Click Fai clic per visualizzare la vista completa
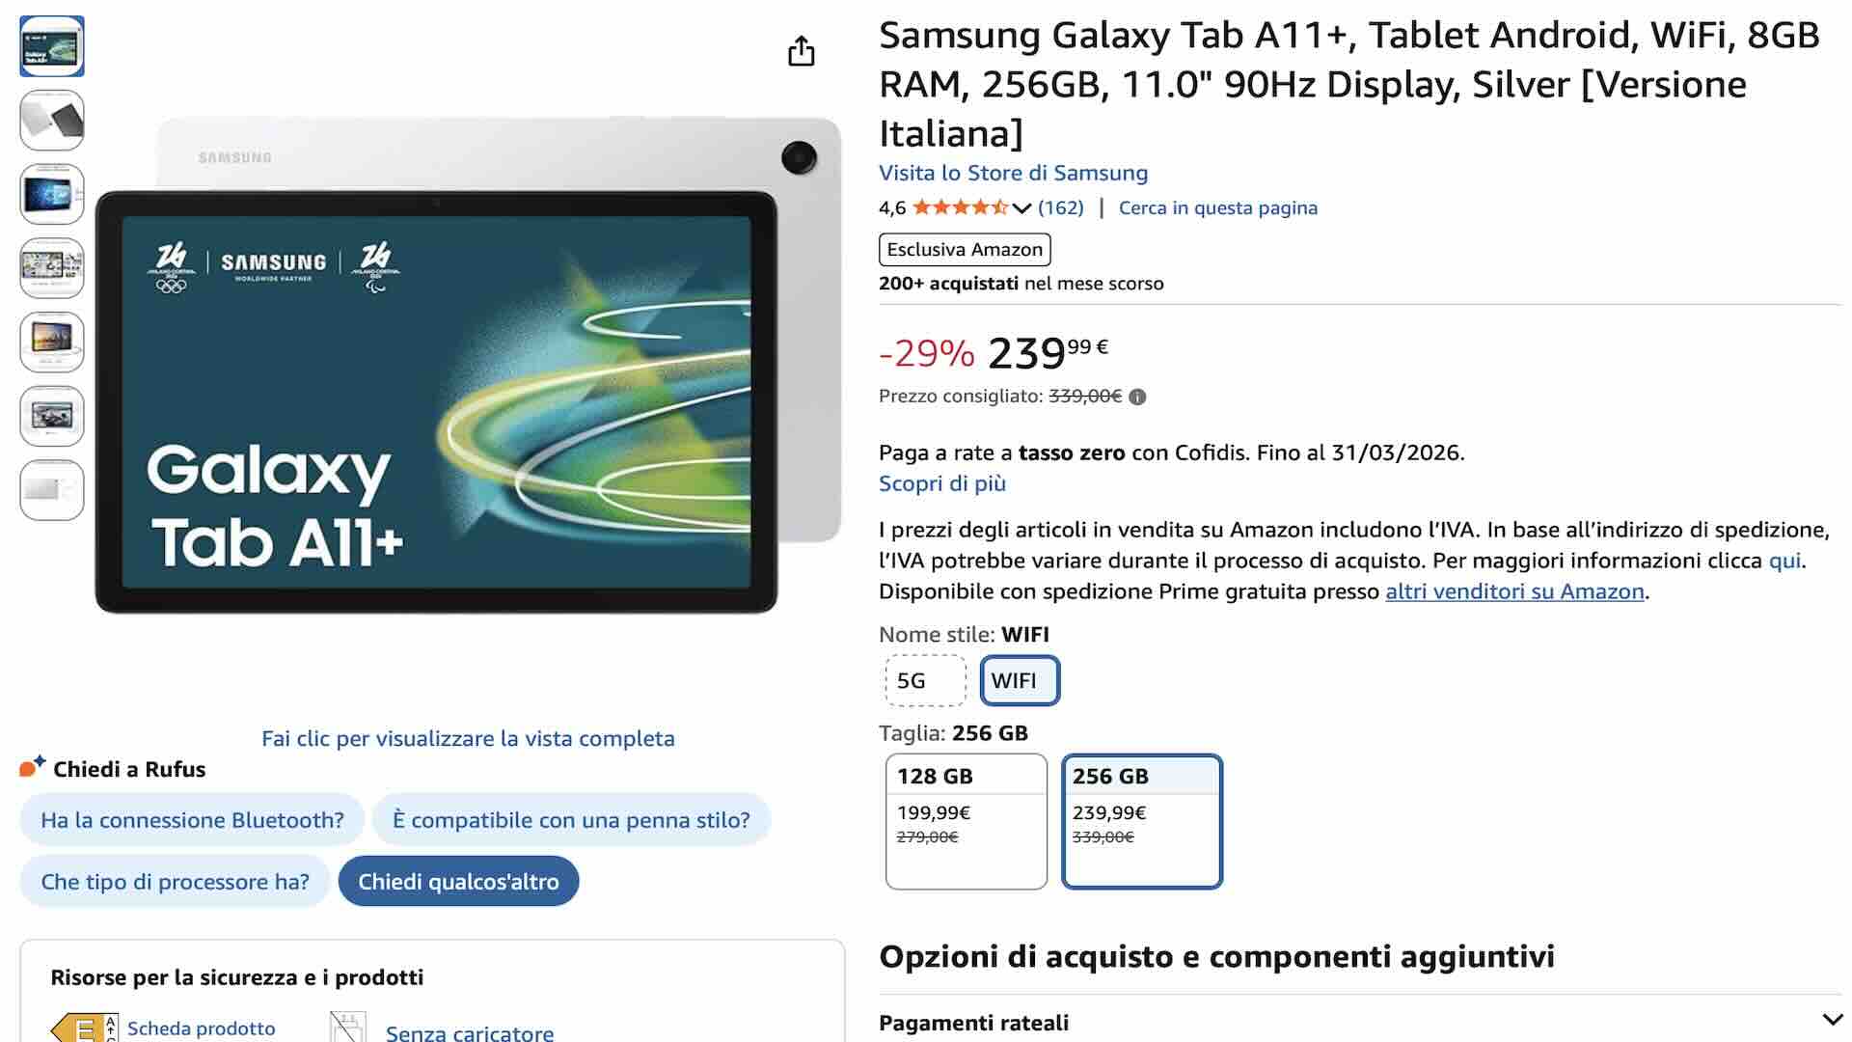Screen dimensions: 1852x1042 click(x=468, y=738)
